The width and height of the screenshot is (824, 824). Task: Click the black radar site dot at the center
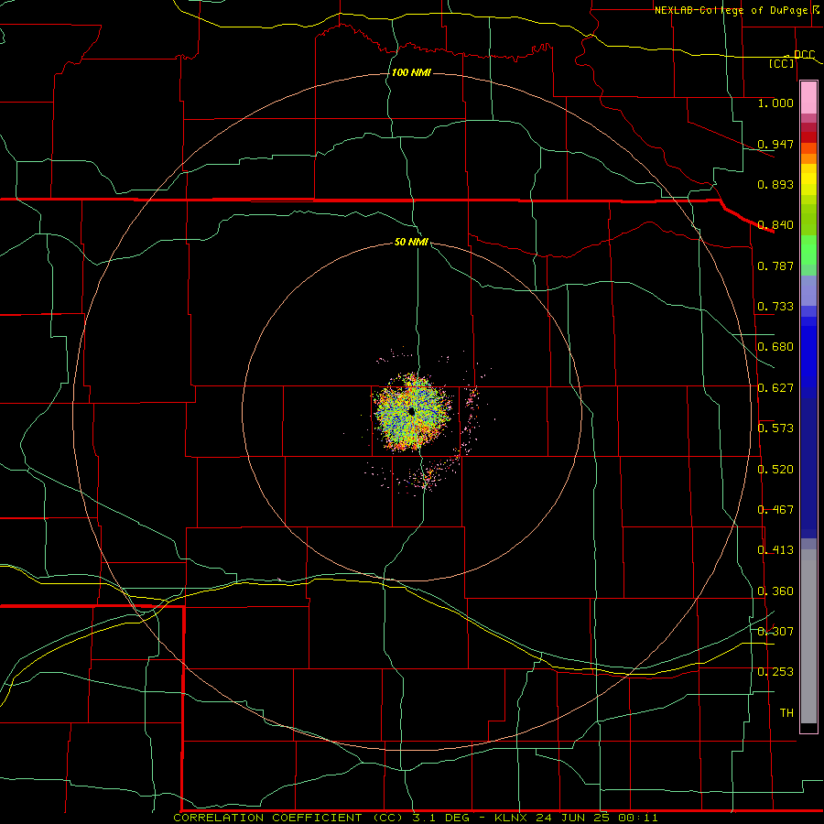(x=411, y=411)
